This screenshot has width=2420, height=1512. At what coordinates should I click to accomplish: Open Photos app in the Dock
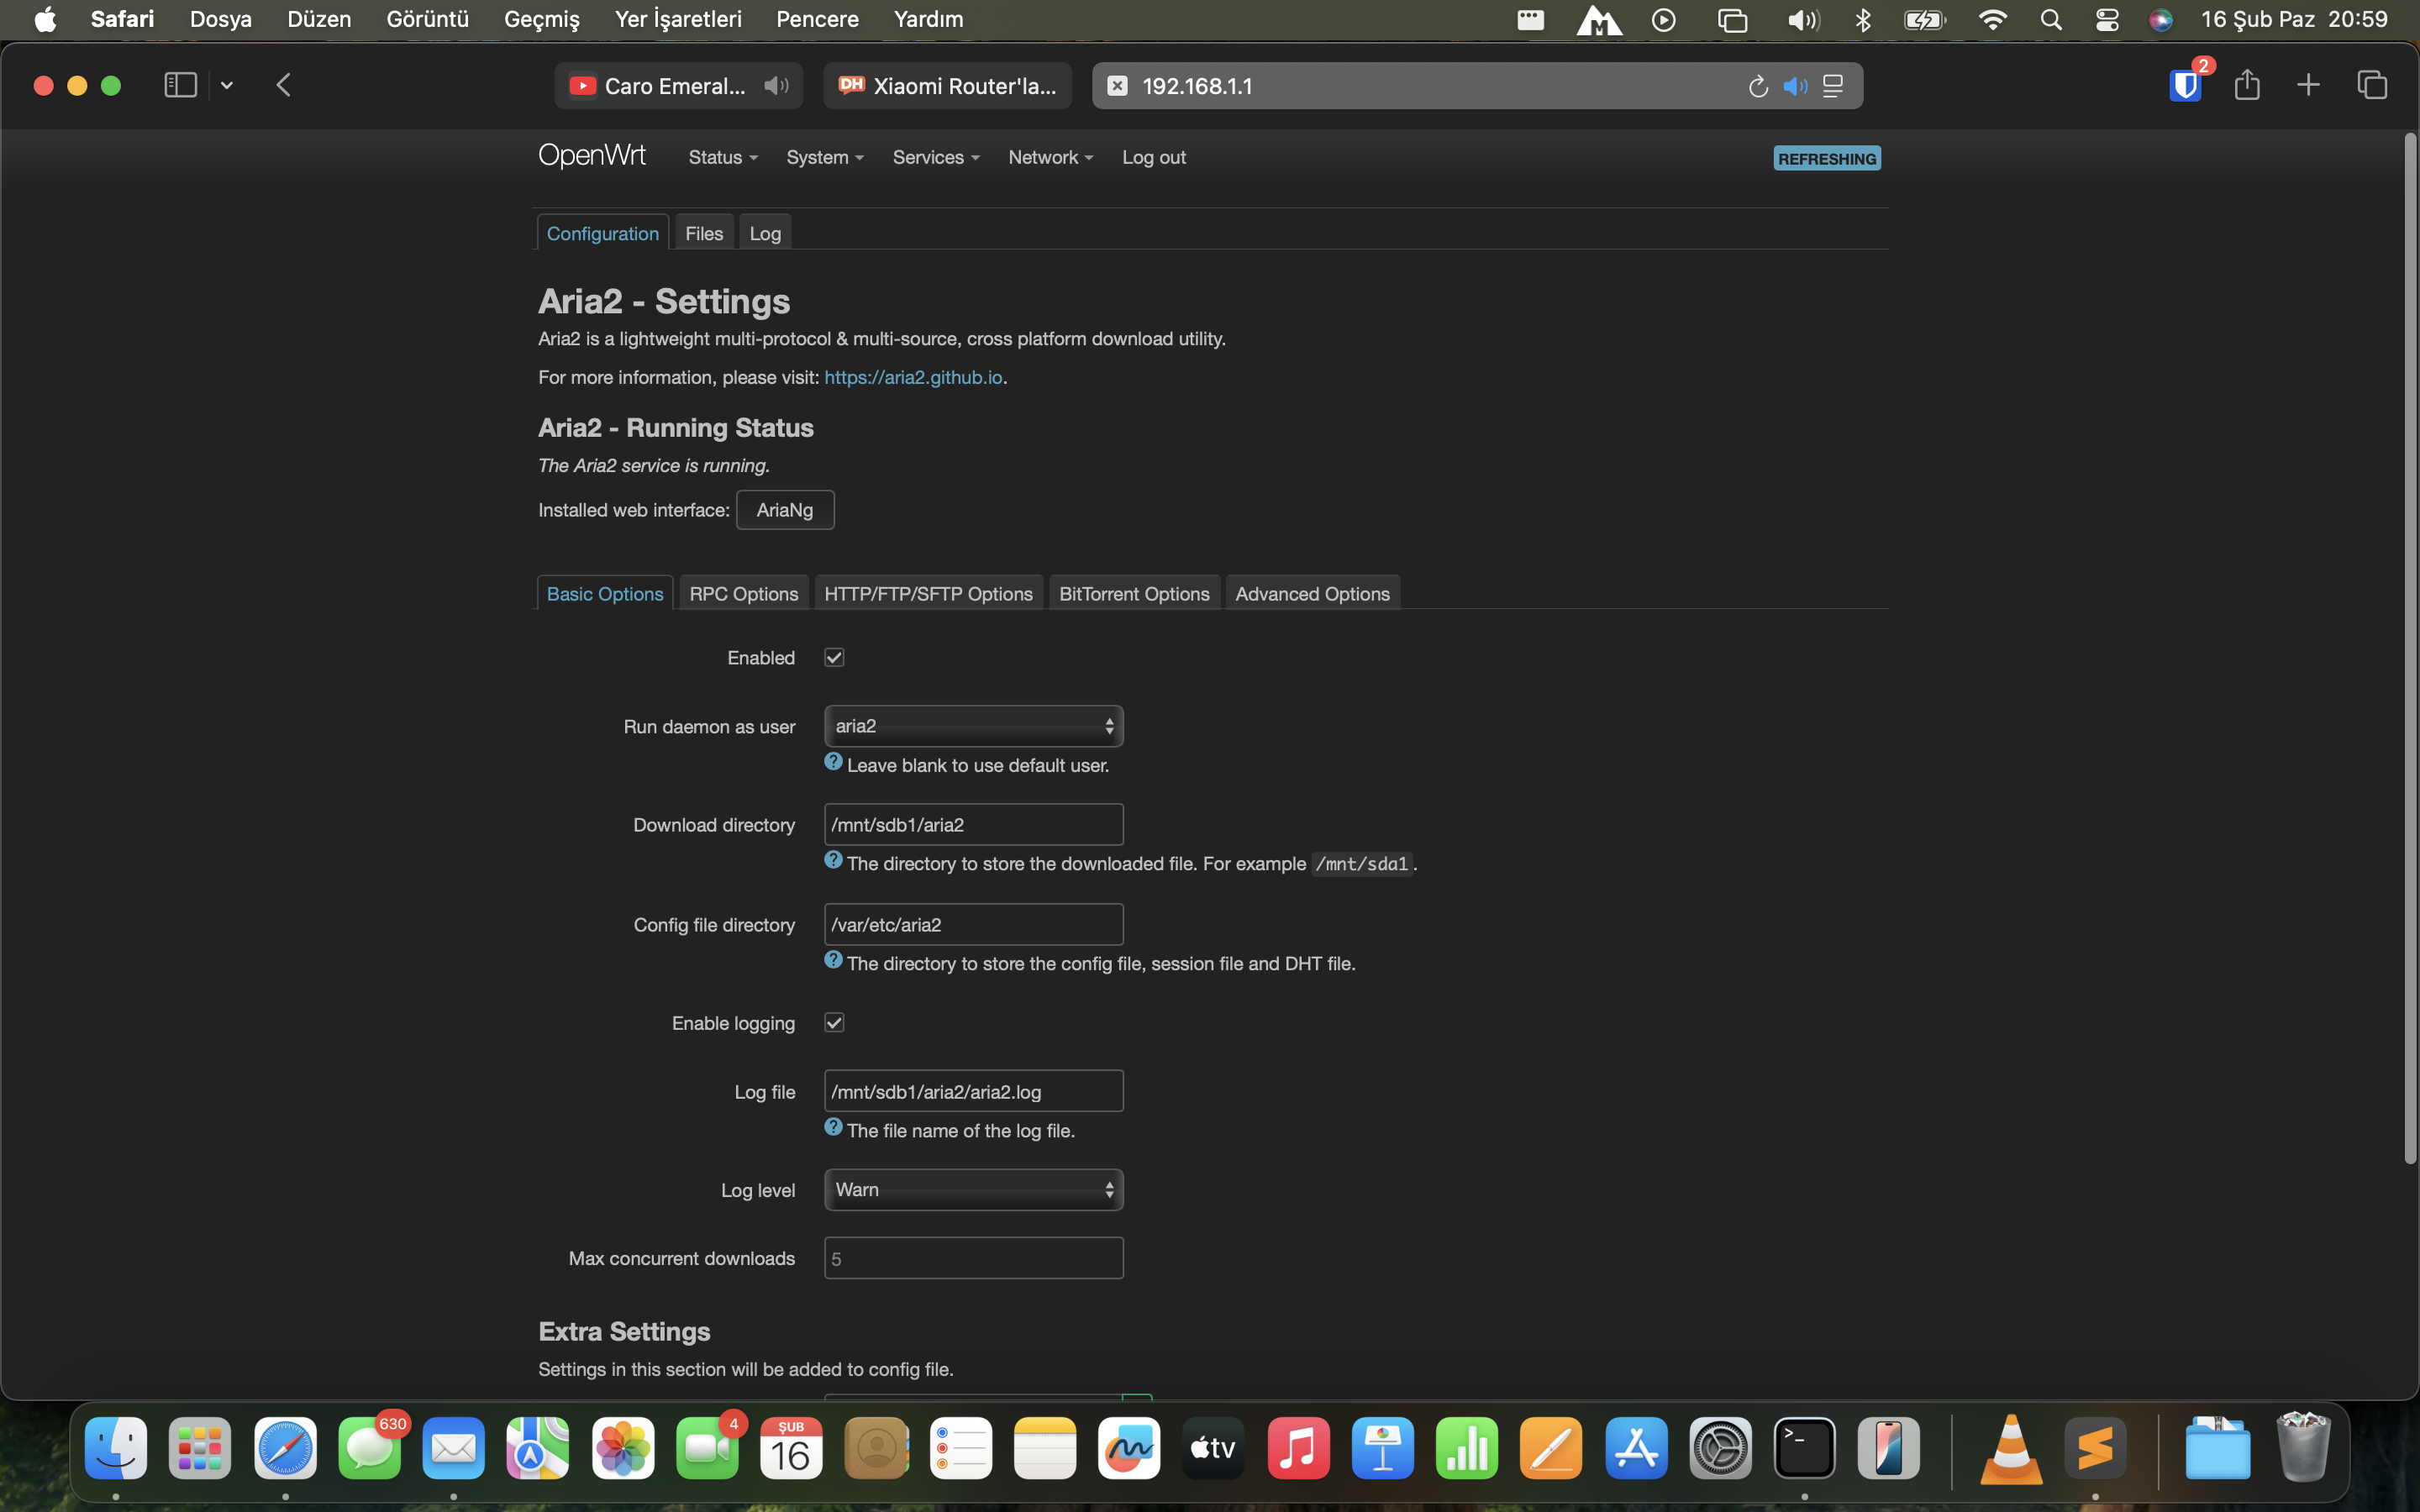[x=623, y=1447]
